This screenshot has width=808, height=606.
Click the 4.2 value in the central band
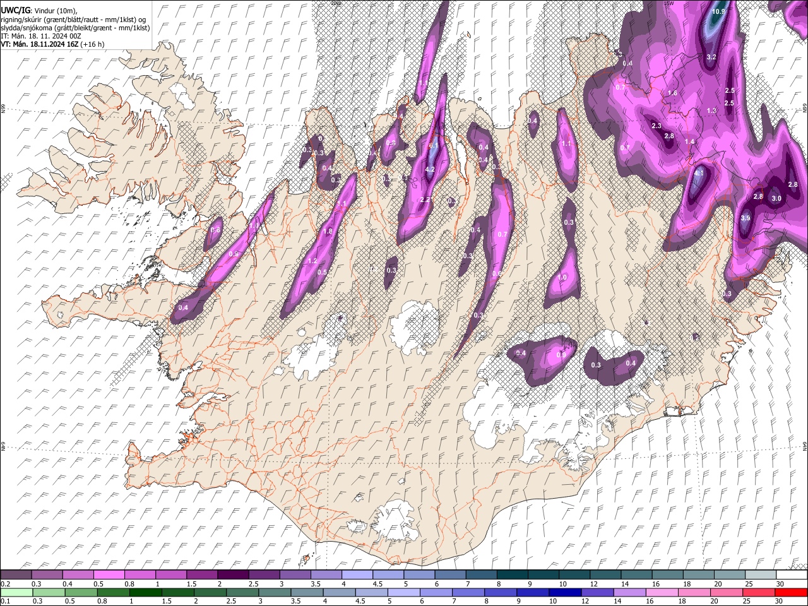(431, 170)
